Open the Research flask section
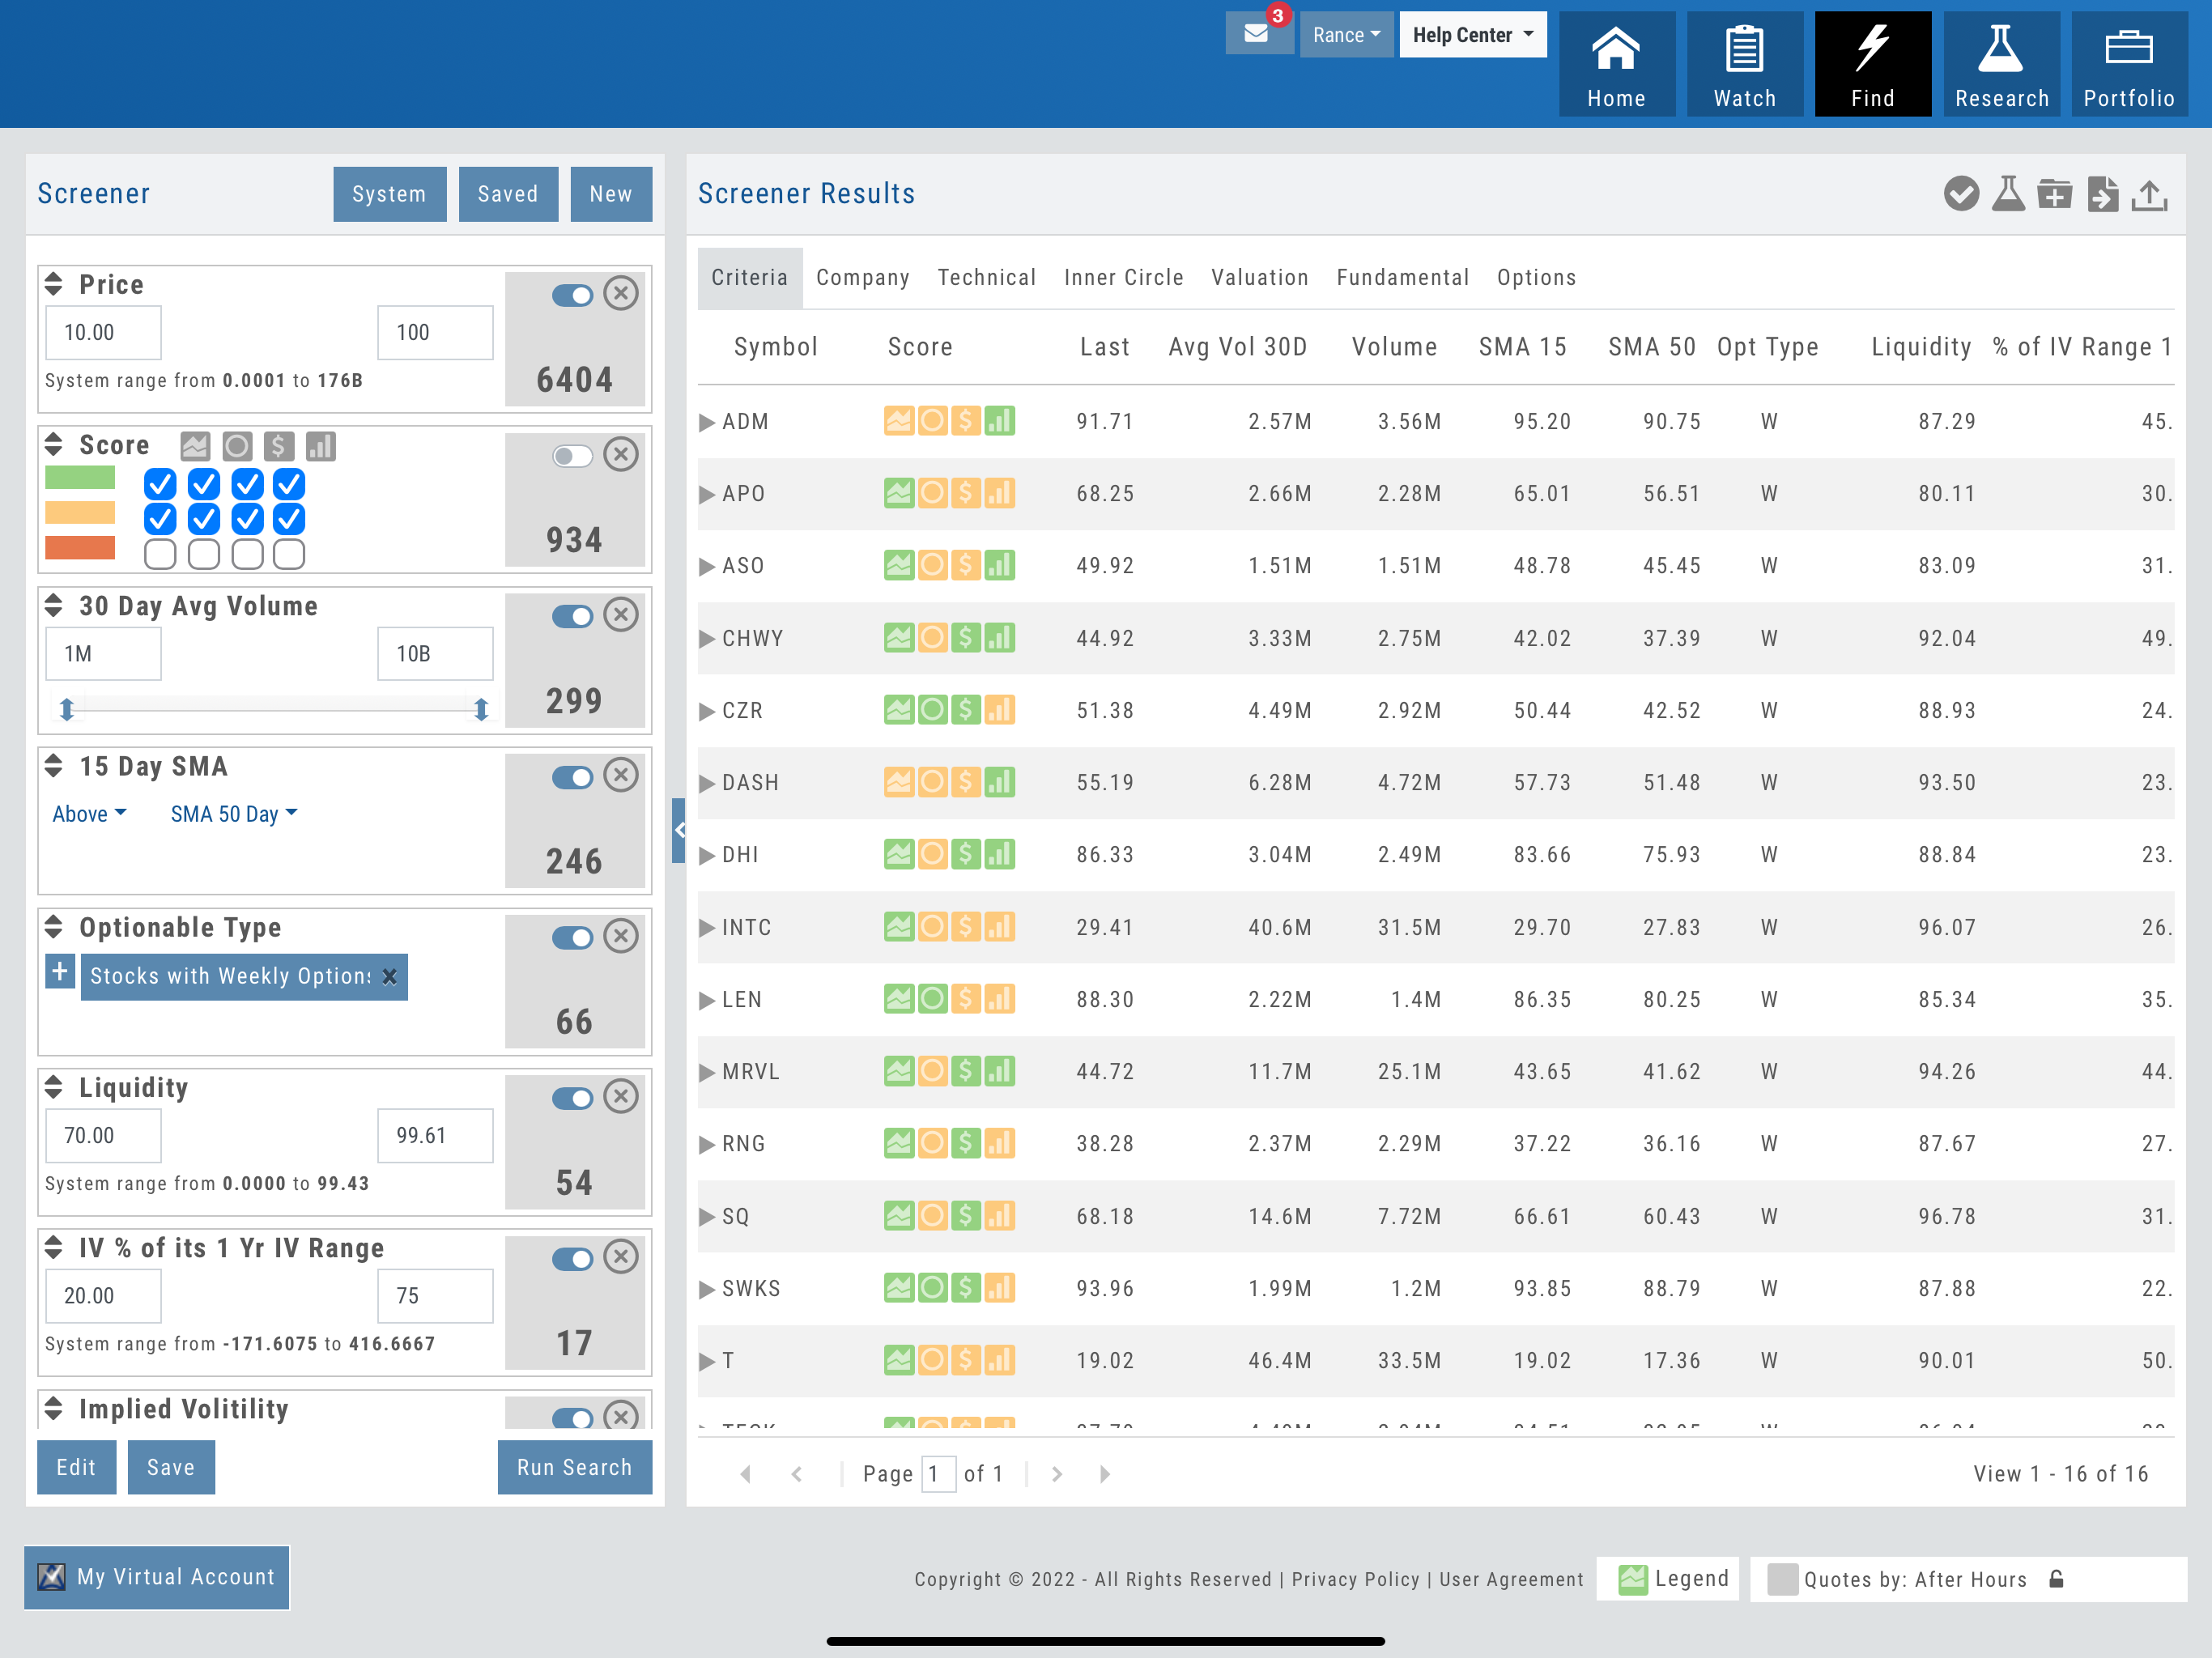The height and width of the screenshot is (1658, 2212). tap(2001, 64)
